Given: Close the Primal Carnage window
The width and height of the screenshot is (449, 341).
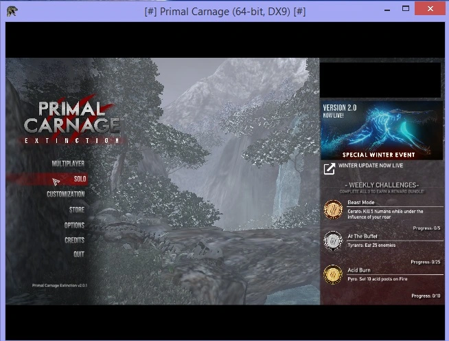Looking at the screenshot, I should [x=430, y=9].
